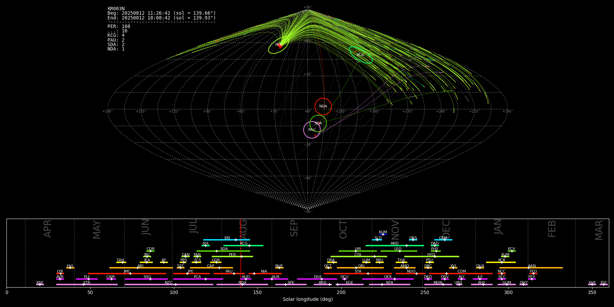The width and height of the screenshot is (614, 307).
Task: Click the NZC pink shower bar
Action: click(x=169, y=284)
